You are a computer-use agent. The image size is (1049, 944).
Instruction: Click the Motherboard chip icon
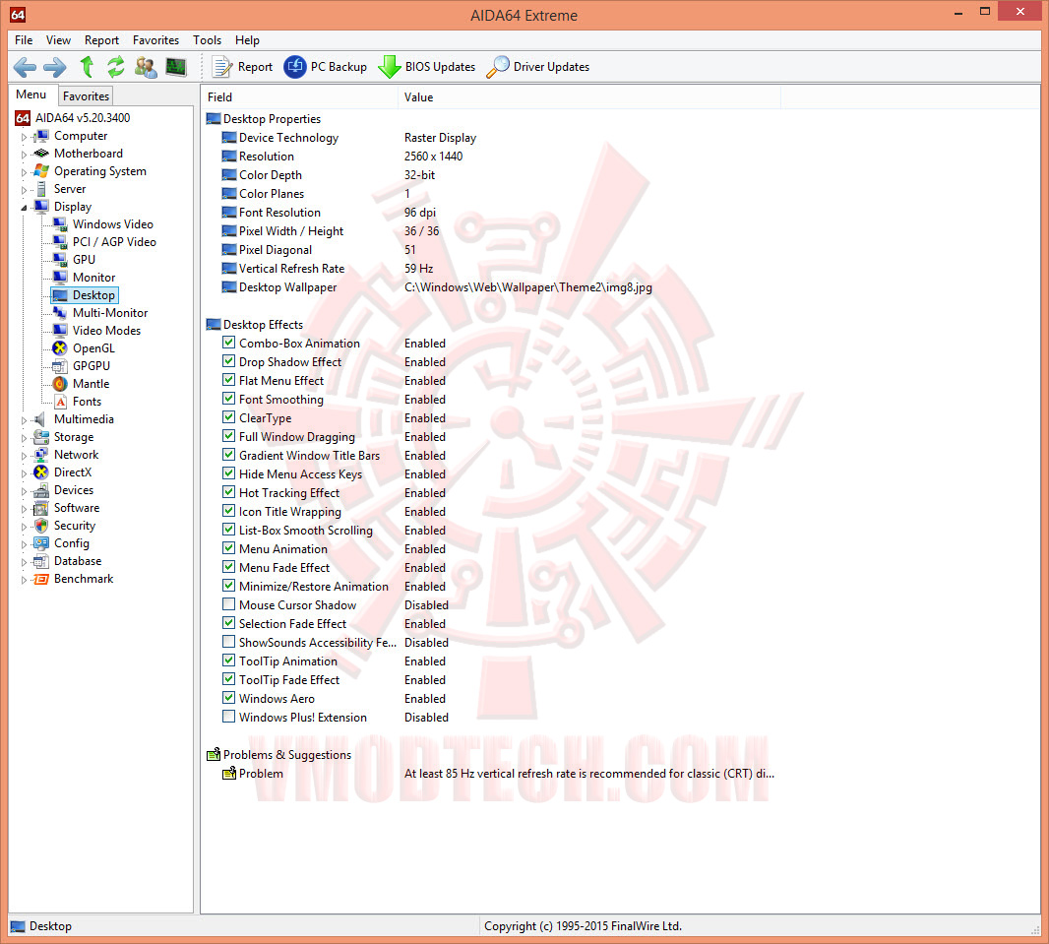[41, 154]
